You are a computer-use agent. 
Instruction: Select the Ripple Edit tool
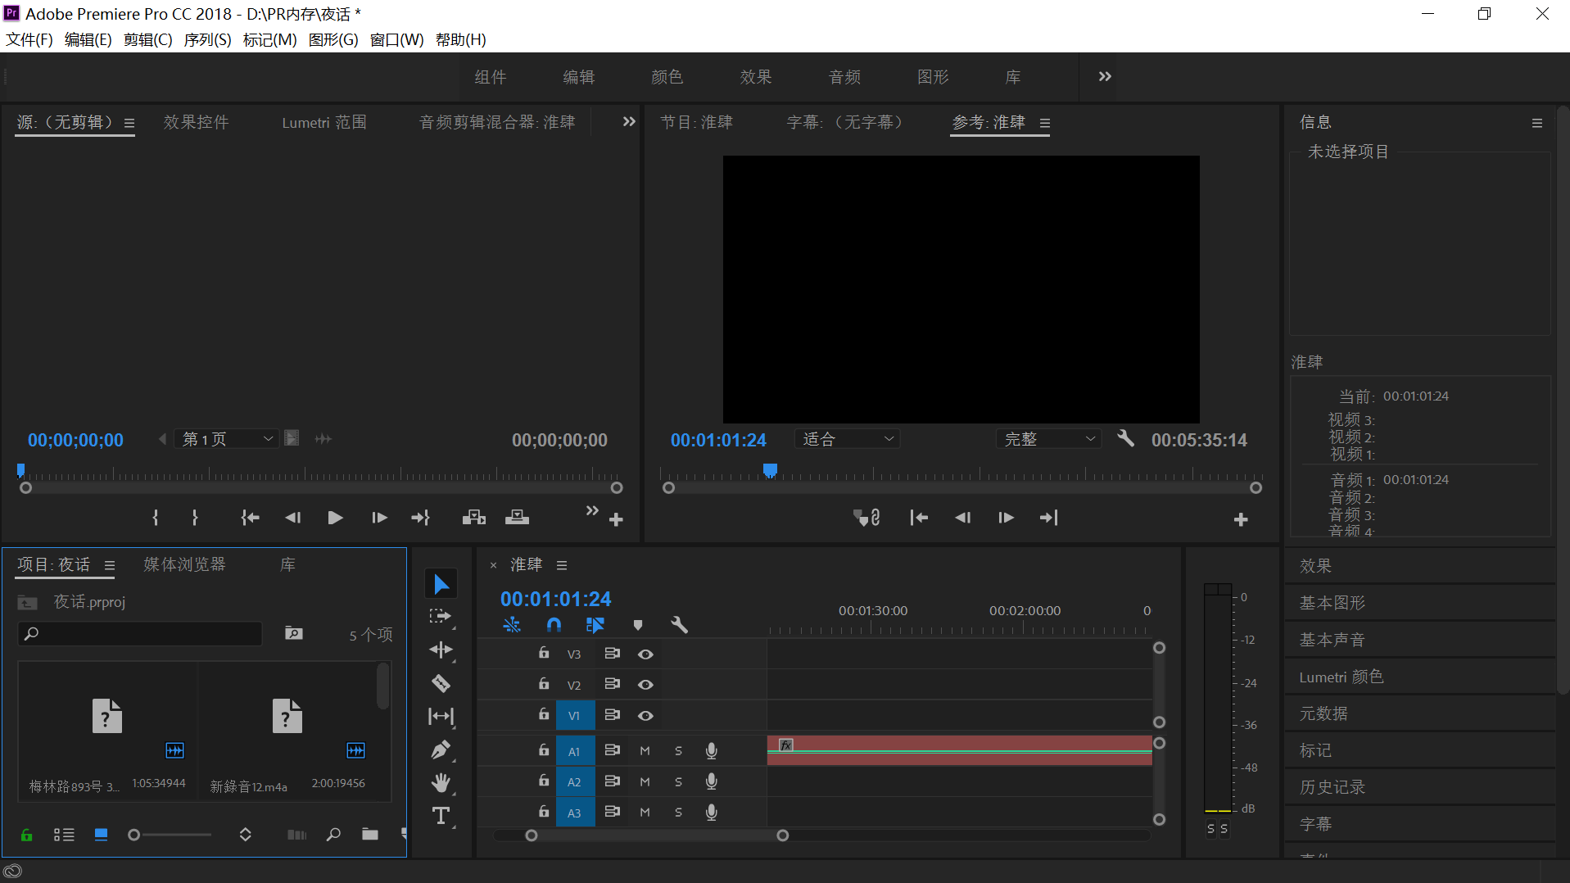click(x=441, y=650)
